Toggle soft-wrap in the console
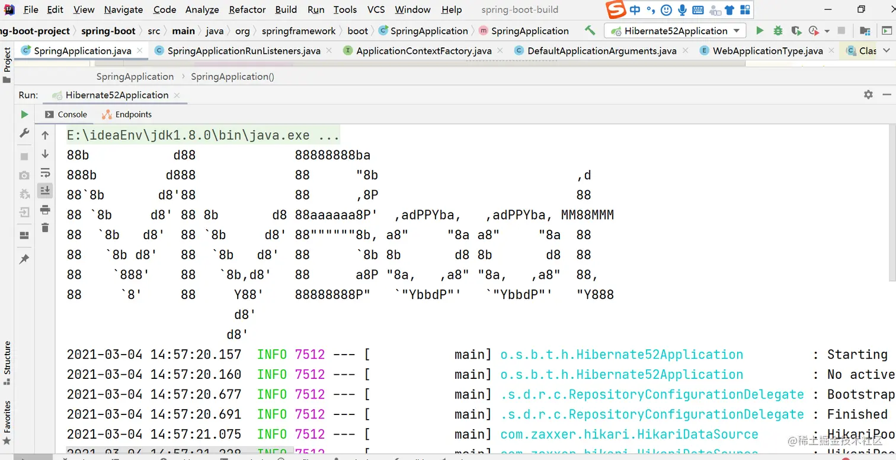This screenshot has height=460, width=896. (x=45, y=173)
